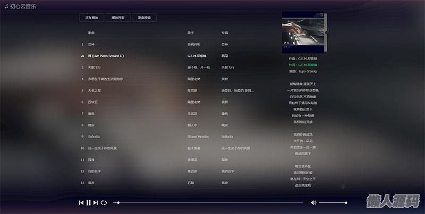The height and width of the screenshot is (214, 425).
Task: Open the 歌曲搜索 tab
Action: (144, 18)
